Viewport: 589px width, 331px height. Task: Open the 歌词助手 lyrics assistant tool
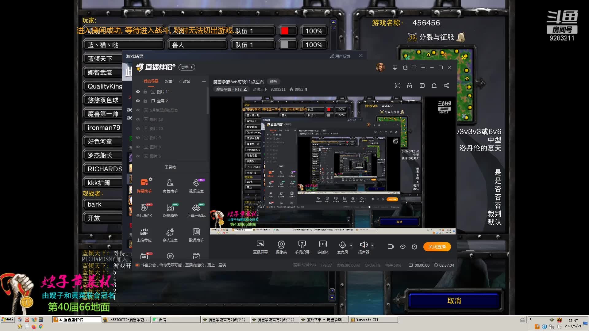coord(196,235)
